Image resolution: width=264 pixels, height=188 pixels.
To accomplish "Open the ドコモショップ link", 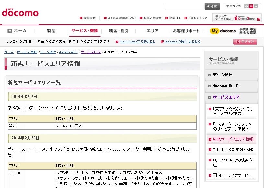I will point(198,18).
